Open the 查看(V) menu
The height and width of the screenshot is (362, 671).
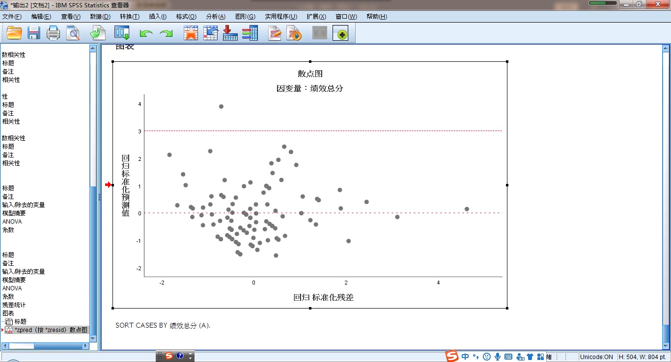click(71, 16)
